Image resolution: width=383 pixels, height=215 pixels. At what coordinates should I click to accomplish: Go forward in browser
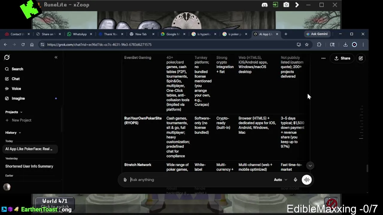(14, 44)
